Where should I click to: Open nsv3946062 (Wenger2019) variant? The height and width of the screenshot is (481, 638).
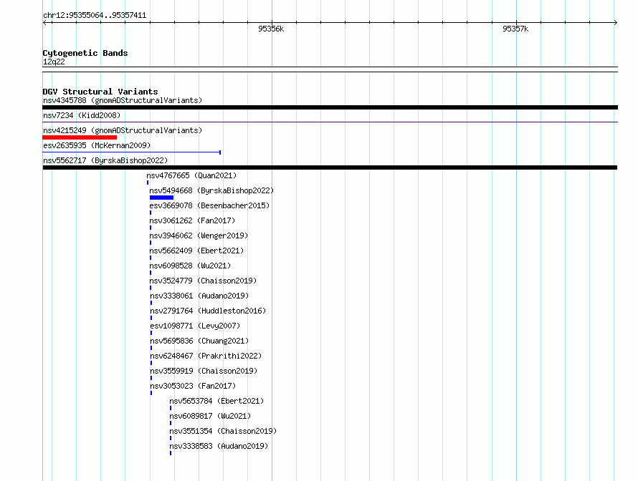[x=199, y=235]
